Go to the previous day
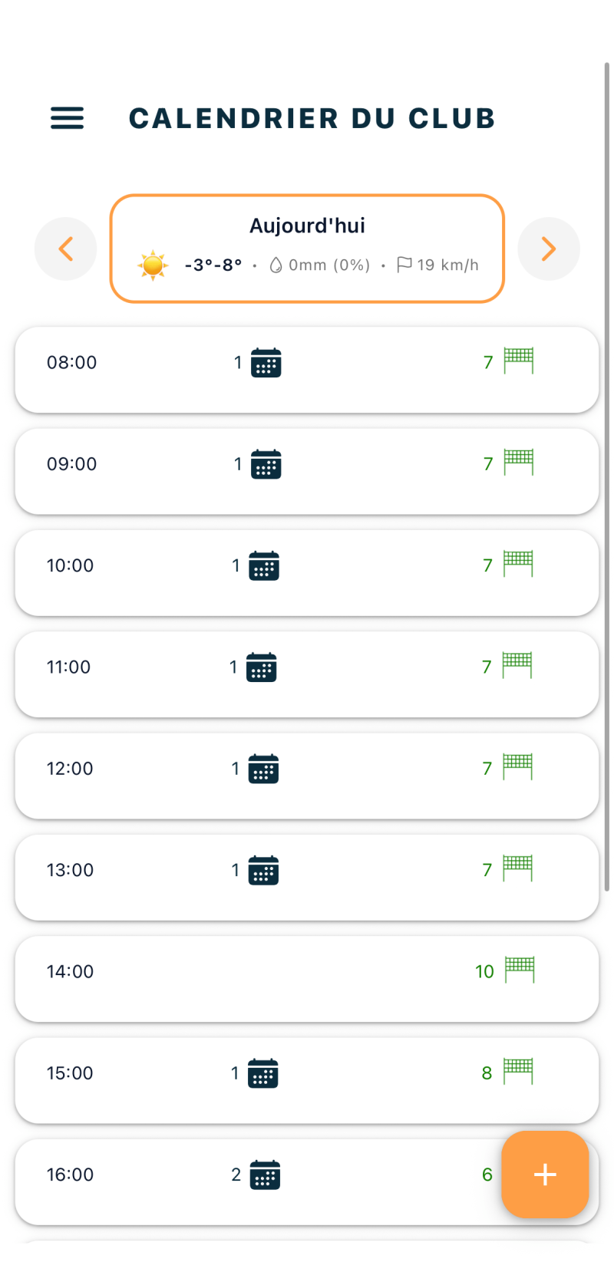Image resolution: width=614 pixels, height=1262 pixels. 66,249
